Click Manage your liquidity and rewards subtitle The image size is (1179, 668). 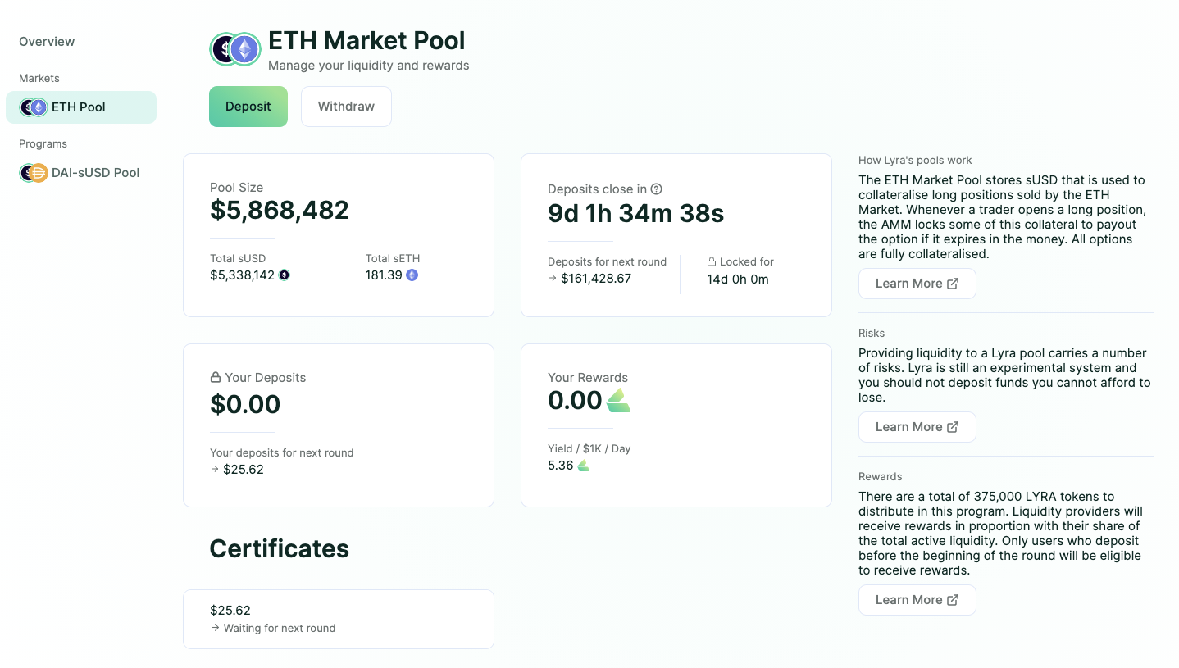coord(369,66)
